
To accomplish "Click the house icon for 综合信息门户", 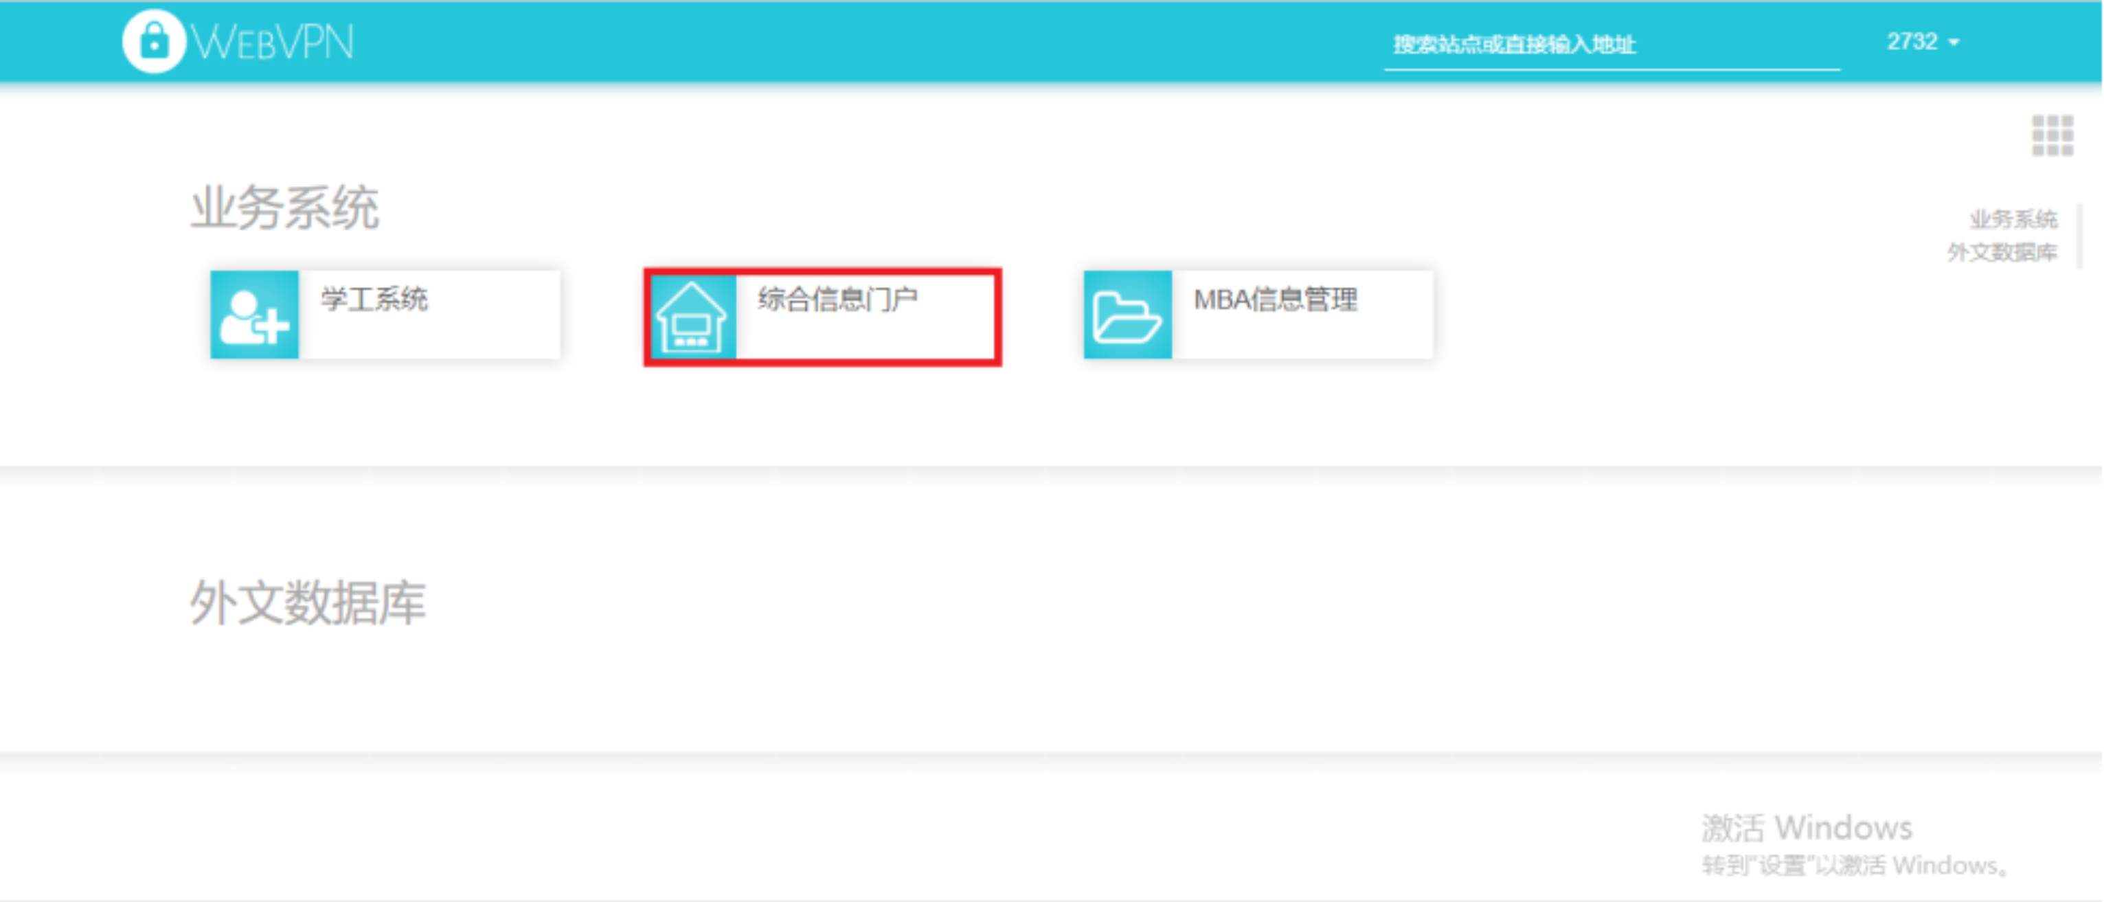I will (x=691, y=317).
